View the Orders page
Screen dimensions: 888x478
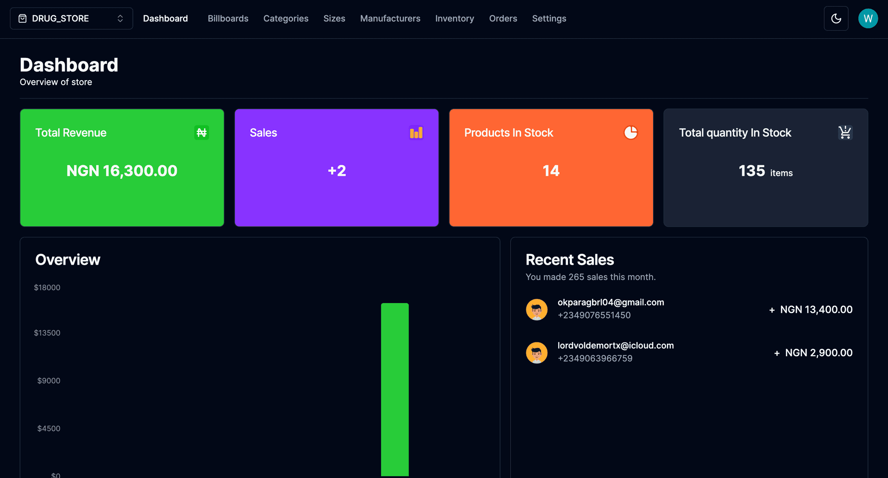(x=503, y=19)
